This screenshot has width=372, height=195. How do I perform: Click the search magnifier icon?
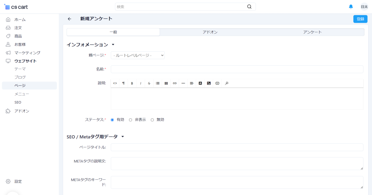coord(249,7)
